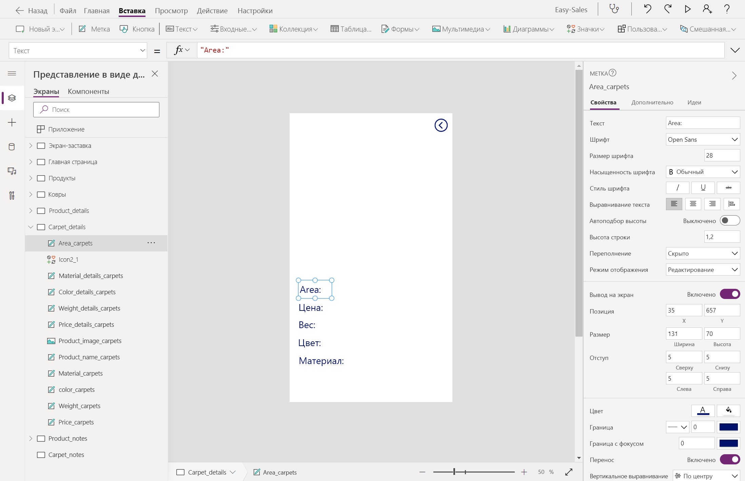Disable Вывод на экран toggle
This screenshot has width=745, height=481.
[730, 294]
